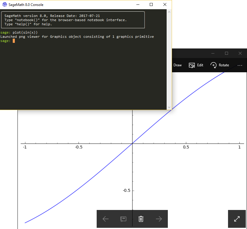Maximize the Photos viewer window
247x229 pixels.
[227, 53]
